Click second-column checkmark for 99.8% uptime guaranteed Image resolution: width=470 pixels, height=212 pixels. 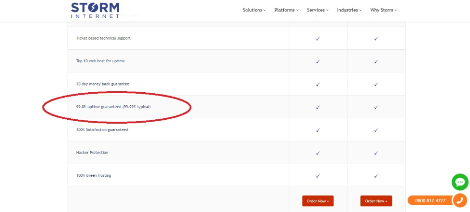(x=376, y=107)
